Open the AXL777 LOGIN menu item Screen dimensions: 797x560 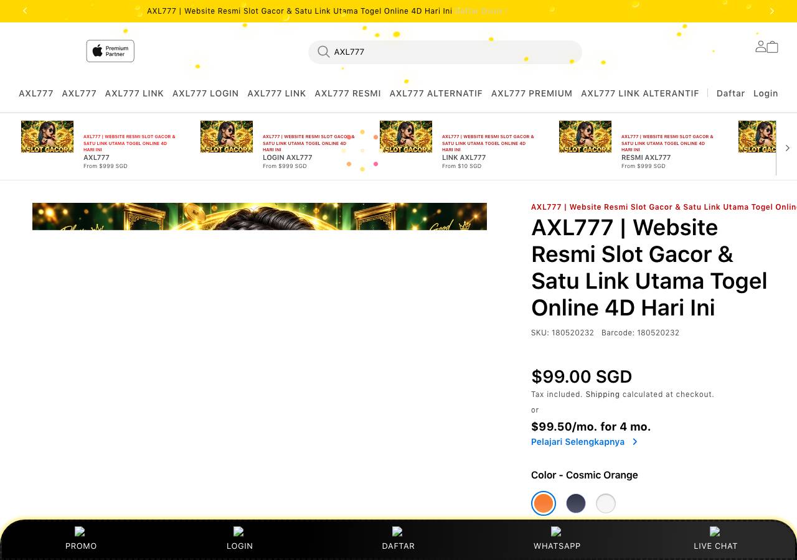pos(205,93)
